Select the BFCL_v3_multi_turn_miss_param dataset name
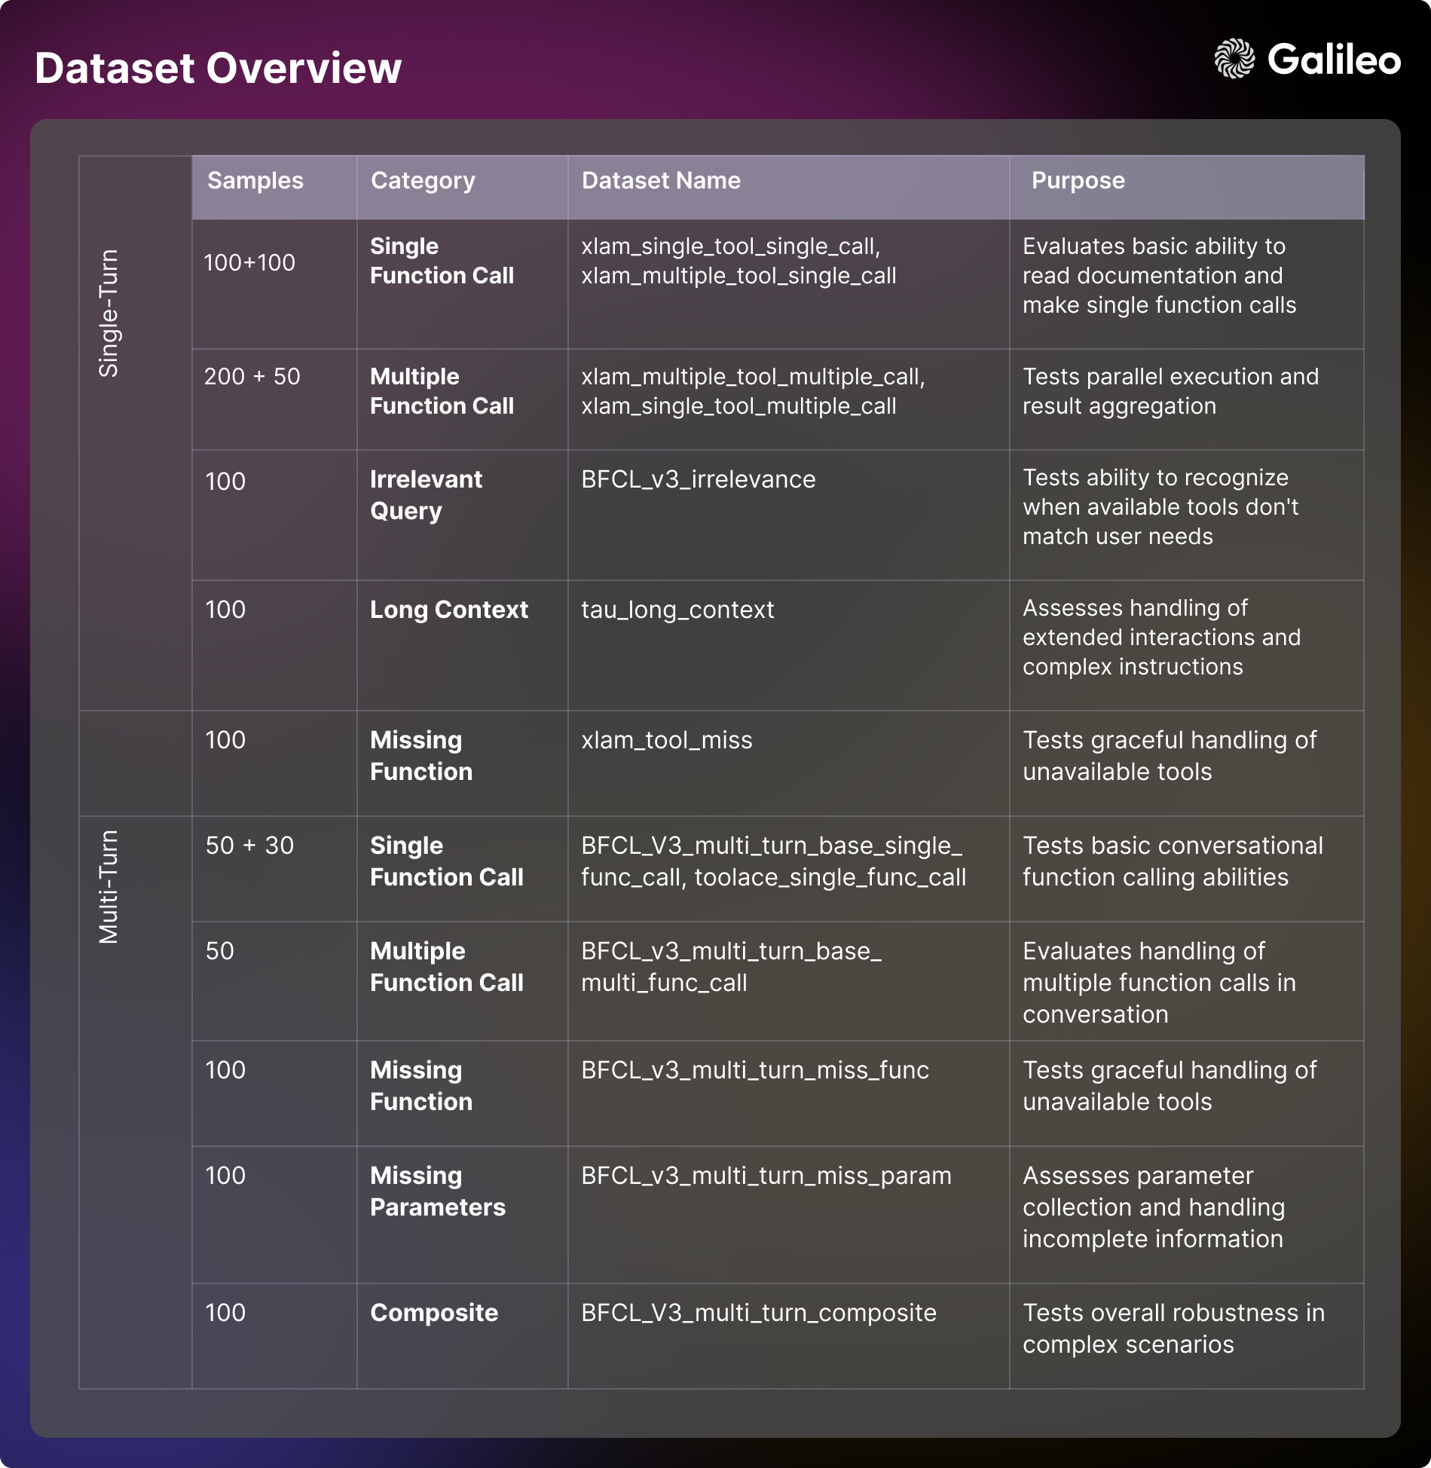1431x1468 pixels. pyautogui.click(x=766, y=1176)
